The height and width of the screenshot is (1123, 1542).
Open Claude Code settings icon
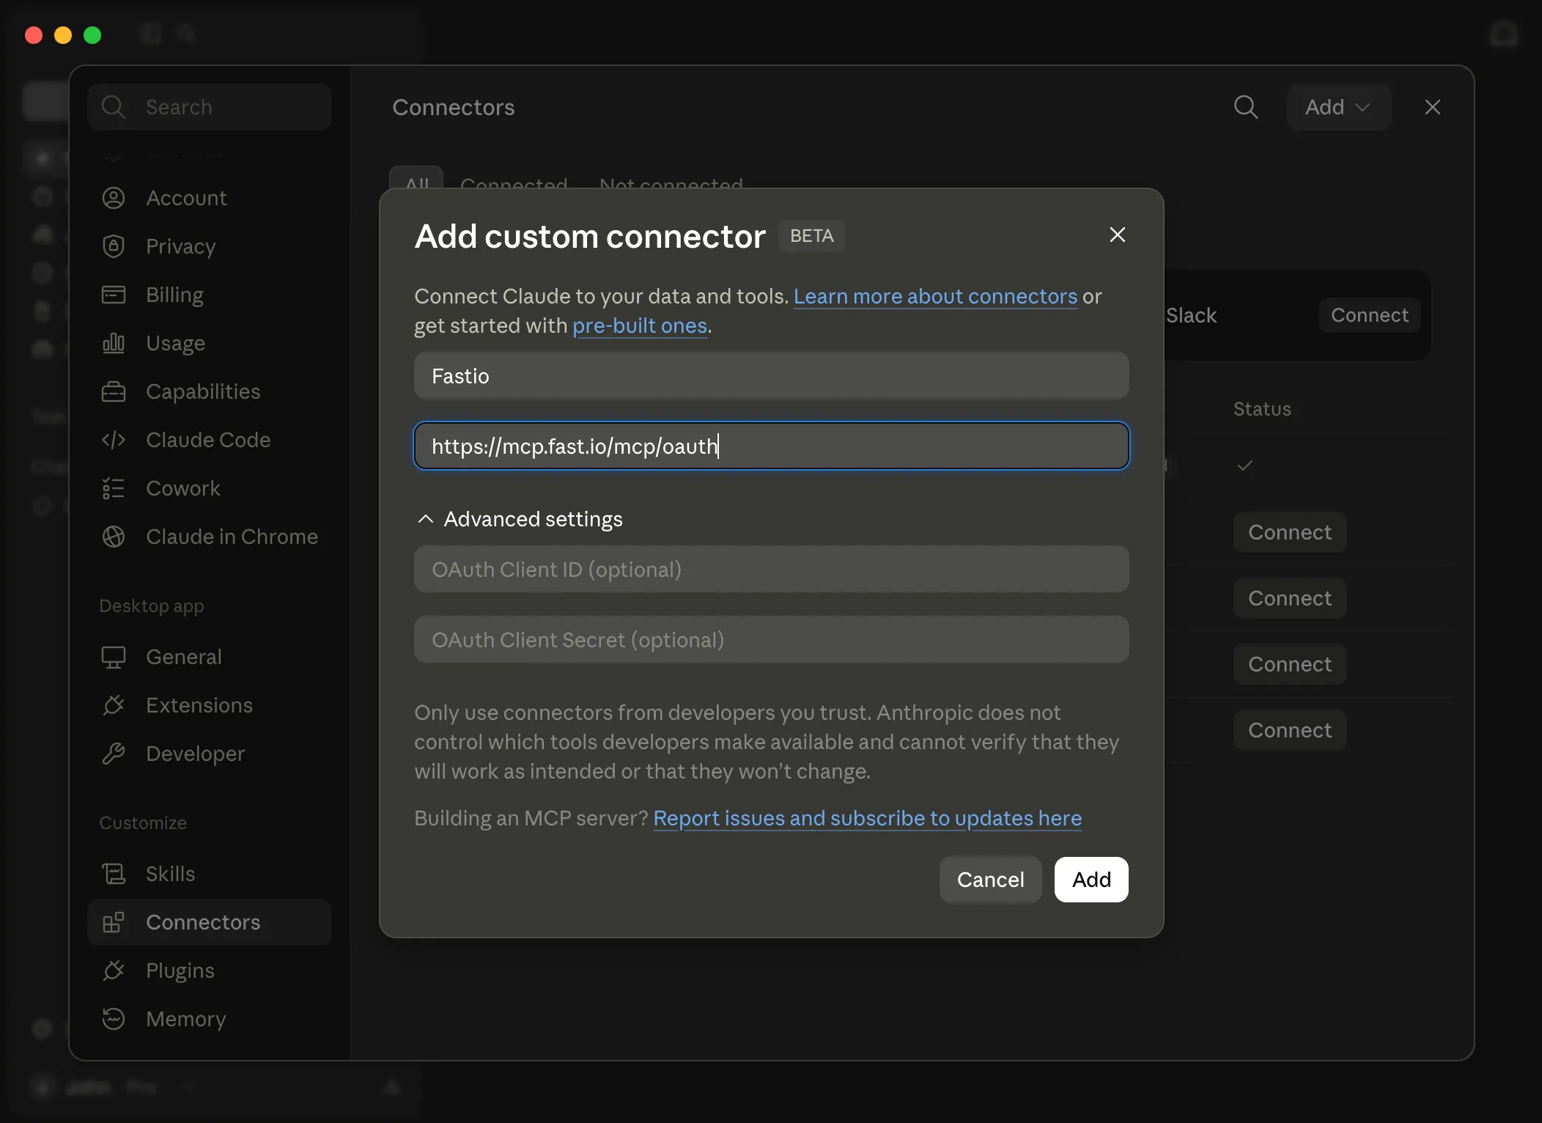(113, 440)
